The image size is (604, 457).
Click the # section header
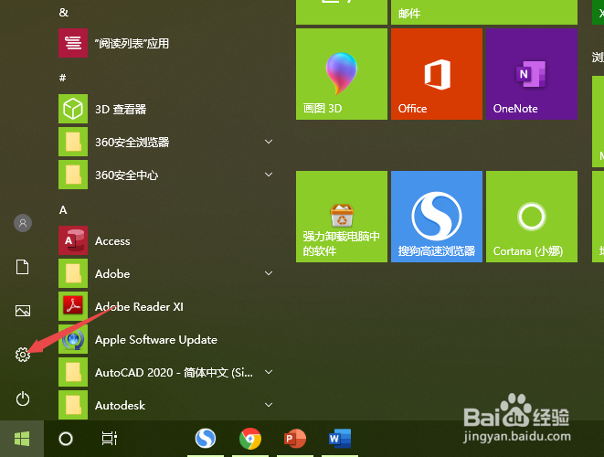pos(62,78)
